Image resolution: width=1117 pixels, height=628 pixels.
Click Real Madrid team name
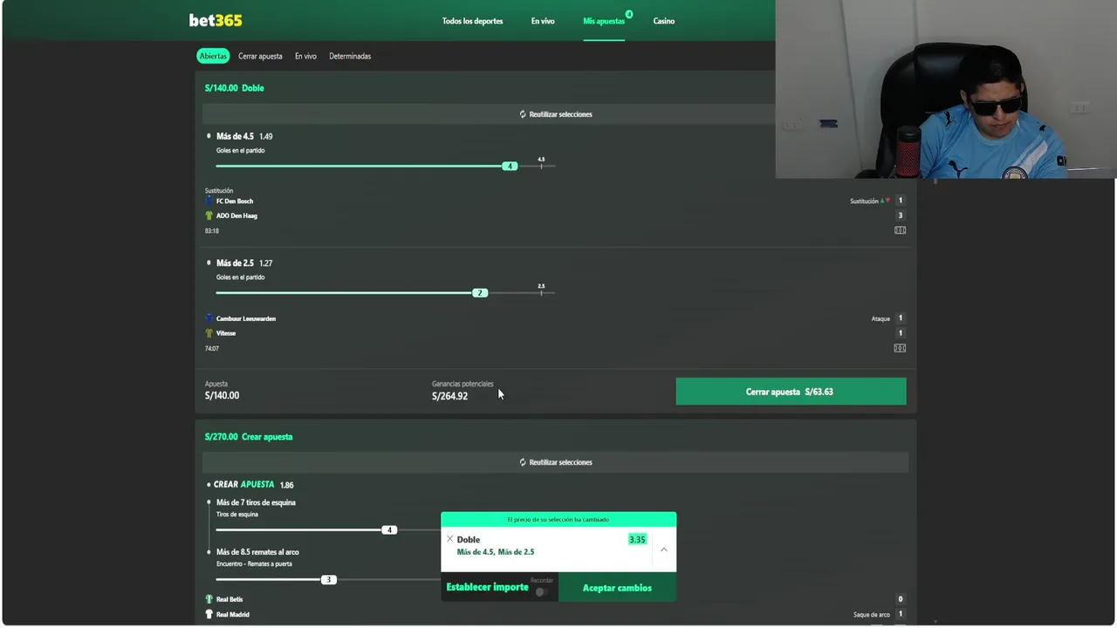point(233,614)
